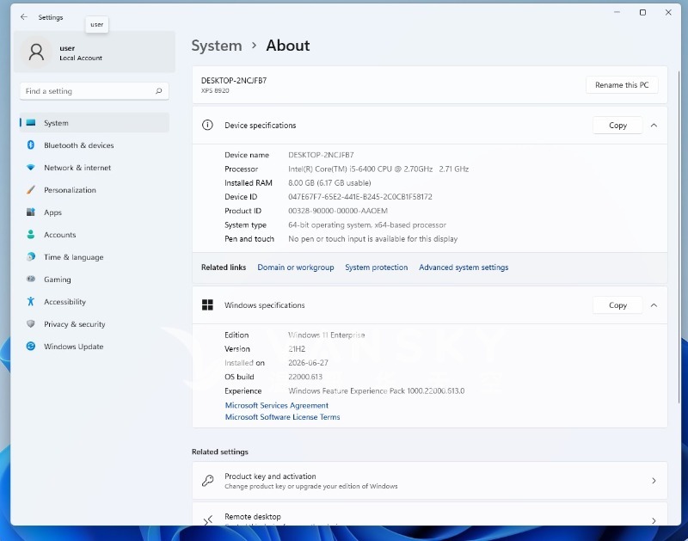This screenshot has width=688, height=541.
Task: Open Advanced system settings link
Action: 464,267
